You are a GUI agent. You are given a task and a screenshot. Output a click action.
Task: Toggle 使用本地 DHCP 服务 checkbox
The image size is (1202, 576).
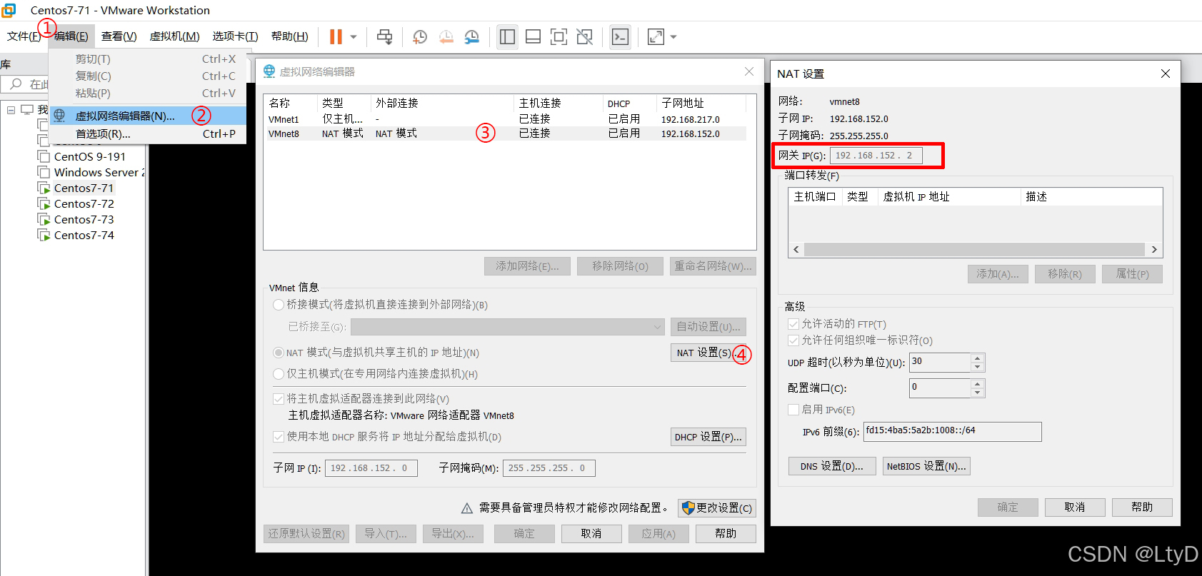coord(279,437)
